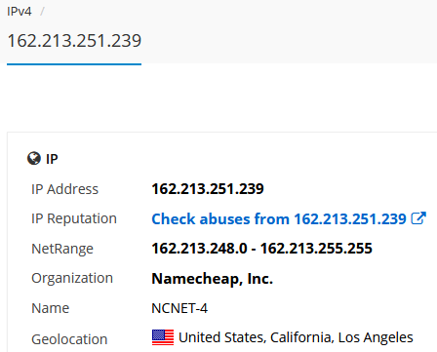Click the NetRange field label
The image size is (437, 352).
click(x=62, y=249)
